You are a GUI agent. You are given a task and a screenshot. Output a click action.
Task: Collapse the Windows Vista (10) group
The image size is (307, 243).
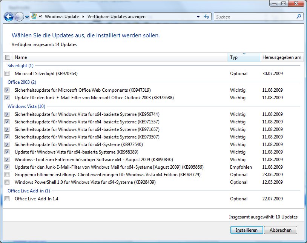[x=26, y=106]
